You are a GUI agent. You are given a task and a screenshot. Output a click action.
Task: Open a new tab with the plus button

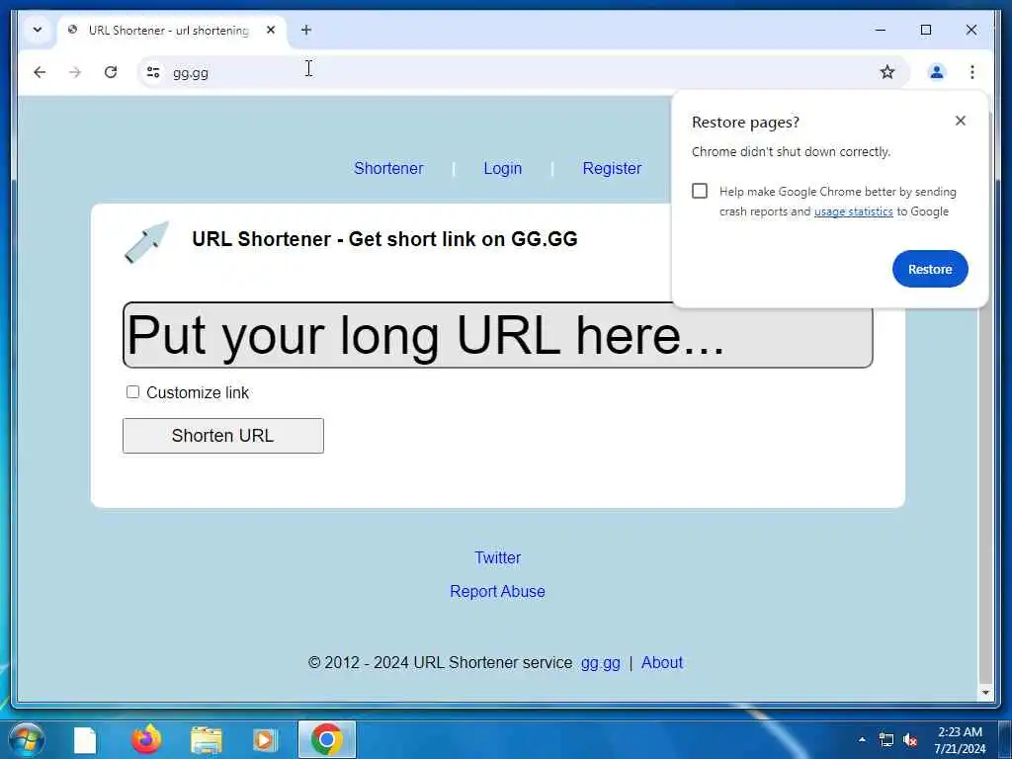pyautogui.click(x=306, y=30)
